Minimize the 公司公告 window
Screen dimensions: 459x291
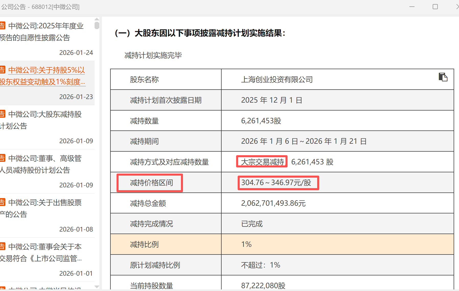[412, 7]
